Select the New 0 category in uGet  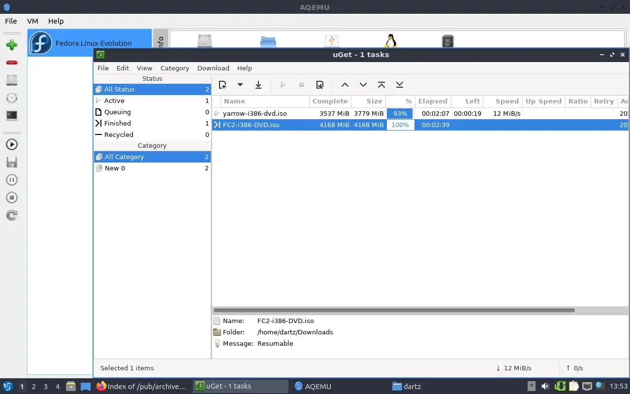152,168
